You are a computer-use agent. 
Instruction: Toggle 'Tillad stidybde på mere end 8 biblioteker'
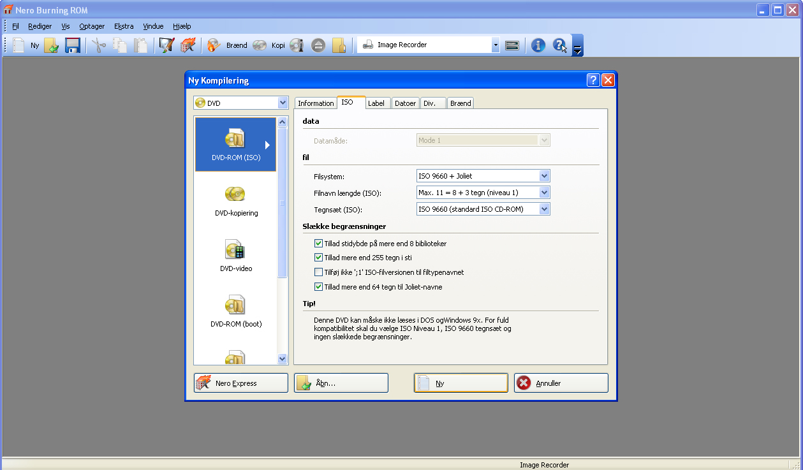pyautogui.click(x=319, y=244)
